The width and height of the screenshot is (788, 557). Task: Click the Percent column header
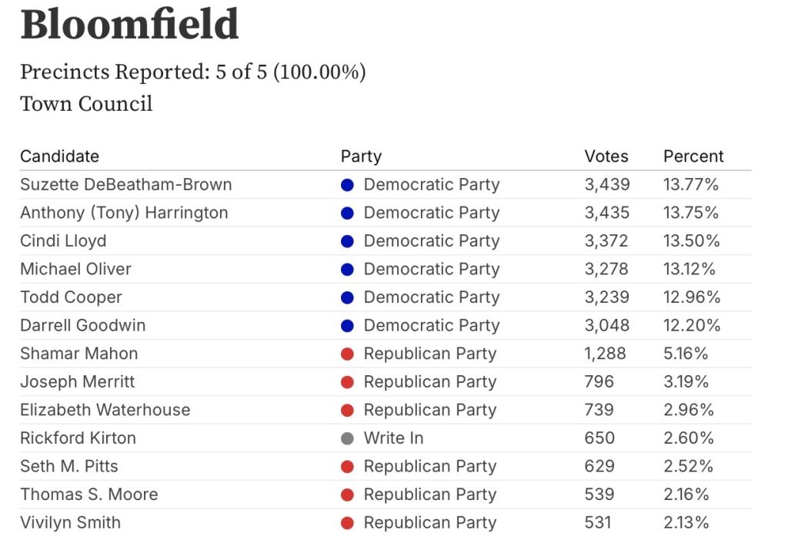pyautogui.click(x=693, y=156)
